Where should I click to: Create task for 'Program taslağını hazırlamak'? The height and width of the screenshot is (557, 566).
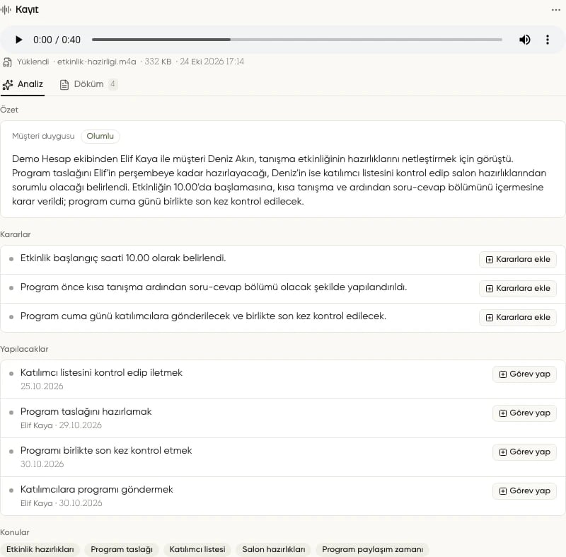pos(524,413)
